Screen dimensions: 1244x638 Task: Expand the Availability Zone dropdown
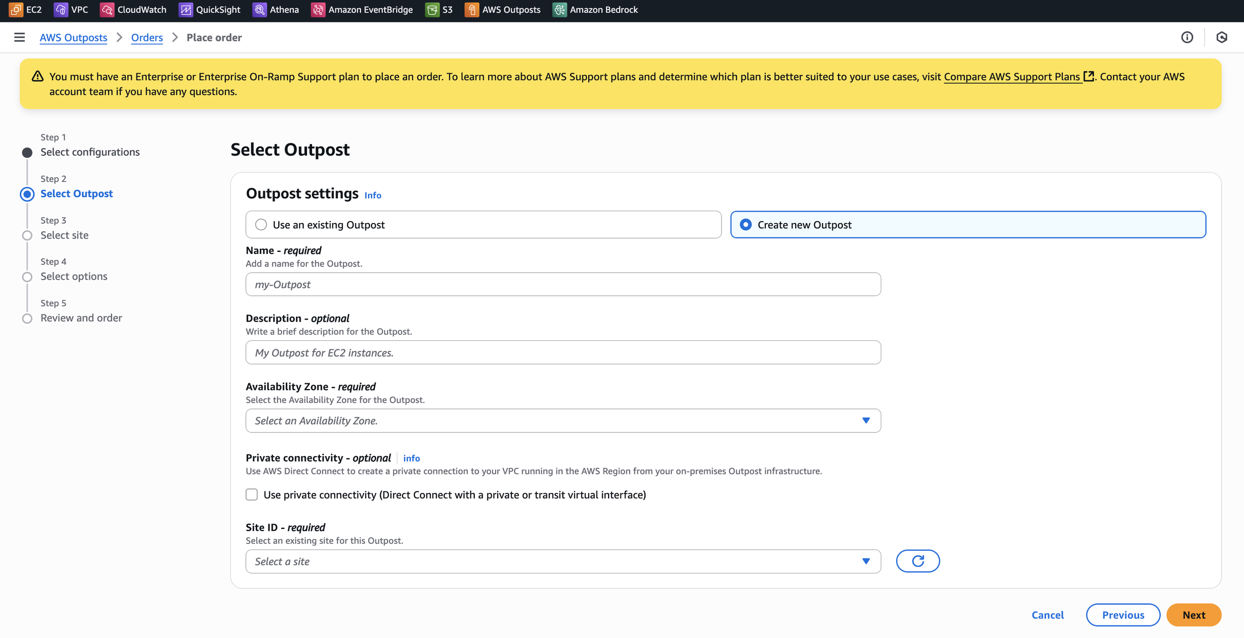563,421
